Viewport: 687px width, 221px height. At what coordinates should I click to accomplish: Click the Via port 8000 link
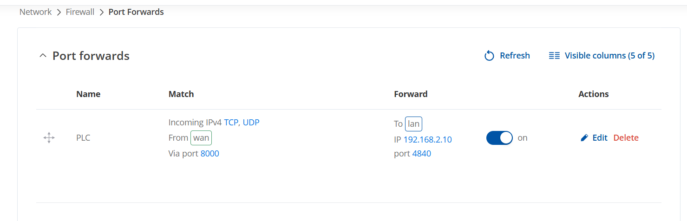209,153
